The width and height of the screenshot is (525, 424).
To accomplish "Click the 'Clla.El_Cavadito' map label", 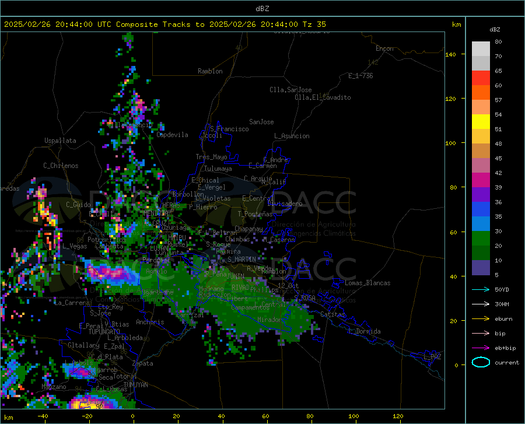I will point(323,97).
